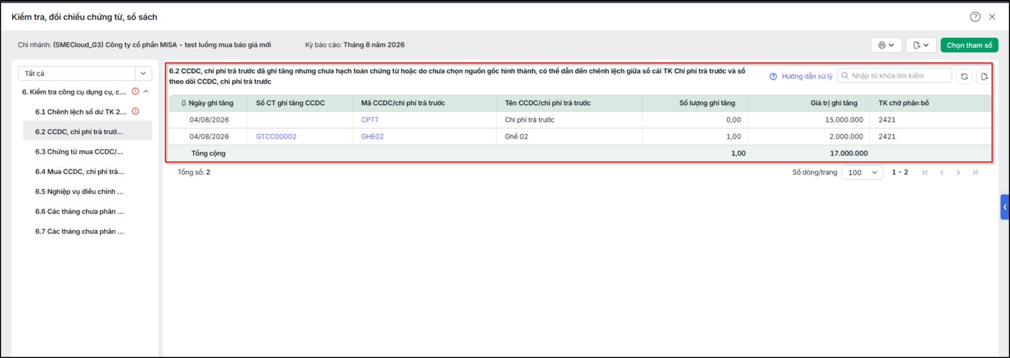Open the export file dropdown icon

[x=921, y=45]
